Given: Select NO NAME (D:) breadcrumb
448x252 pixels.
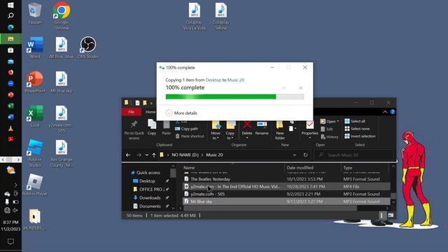Looking at the screenshot, I should [185, 155].
